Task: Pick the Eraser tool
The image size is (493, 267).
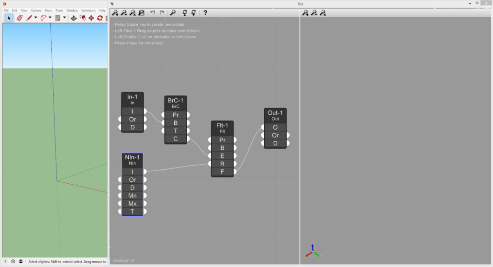Action: coord(20,18)
